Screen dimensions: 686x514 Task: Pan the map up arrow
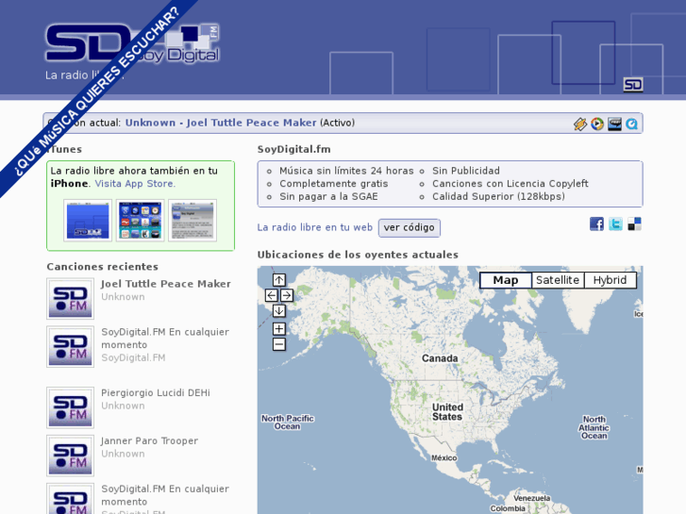point(279,279)
